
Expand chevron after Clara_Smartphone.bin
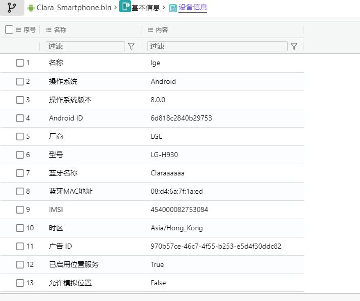click(x=115, y=7)
